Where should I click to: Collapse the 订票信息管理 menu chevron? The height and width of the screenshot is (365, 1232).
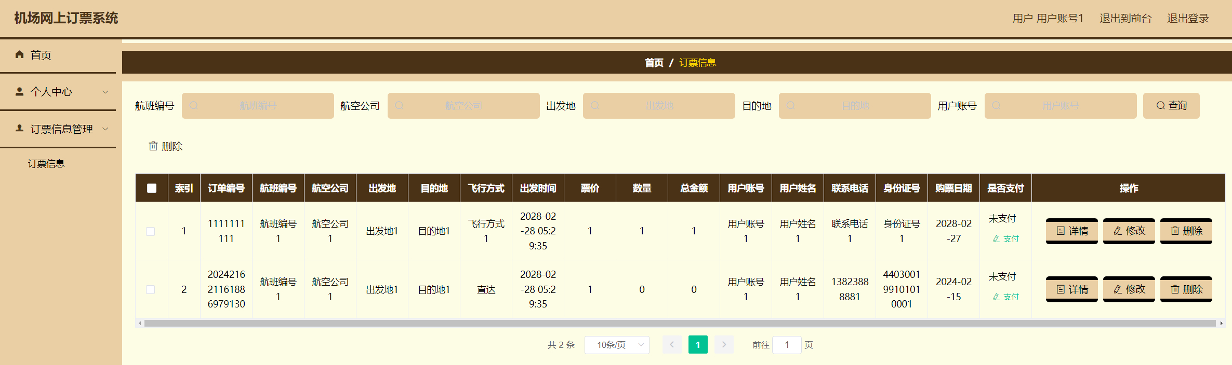point(105,129)
